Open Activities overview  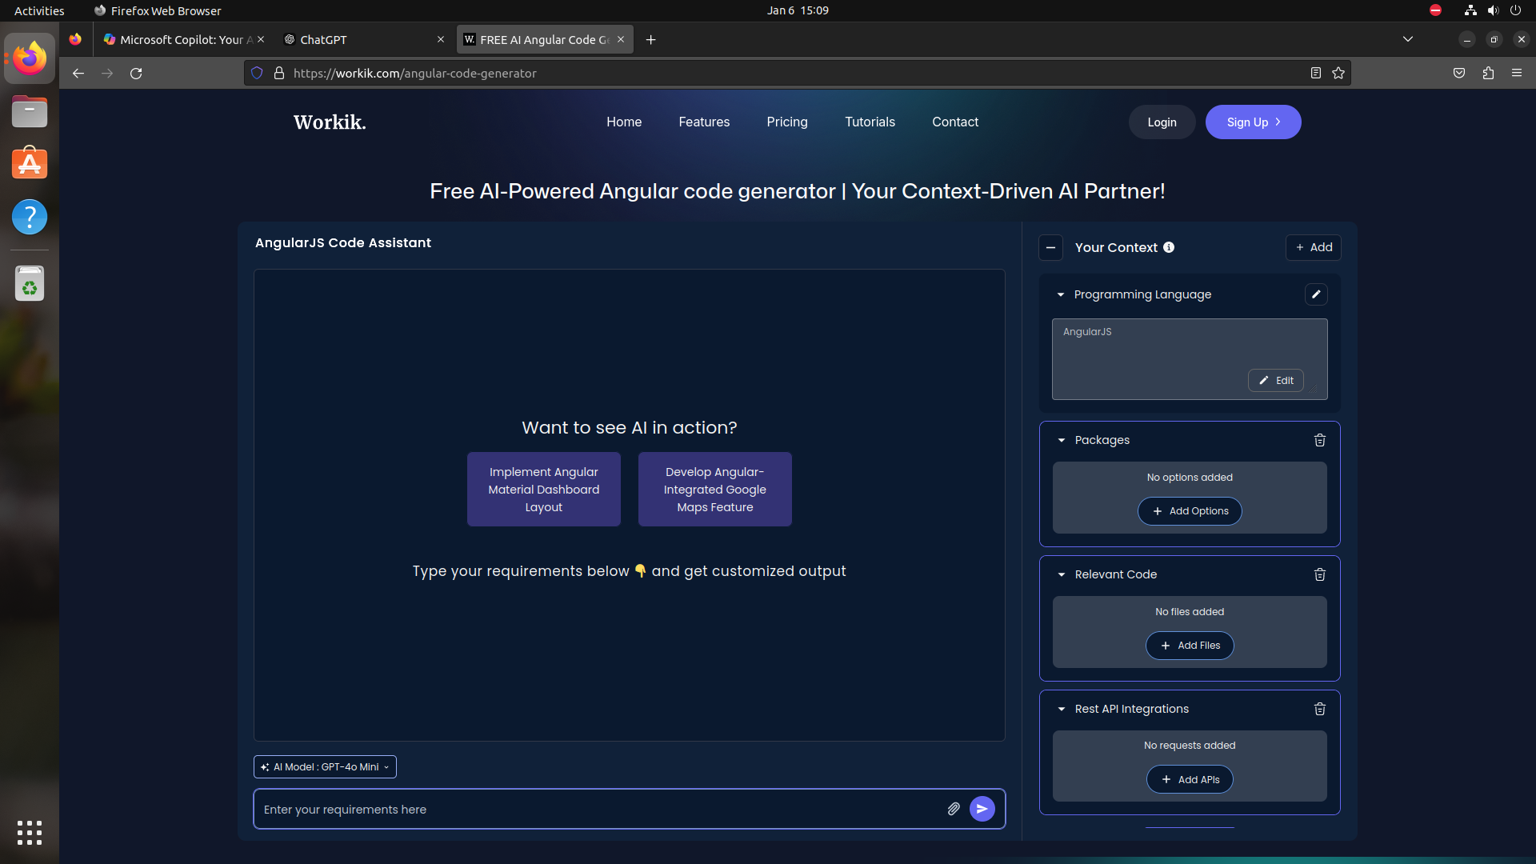39,10
